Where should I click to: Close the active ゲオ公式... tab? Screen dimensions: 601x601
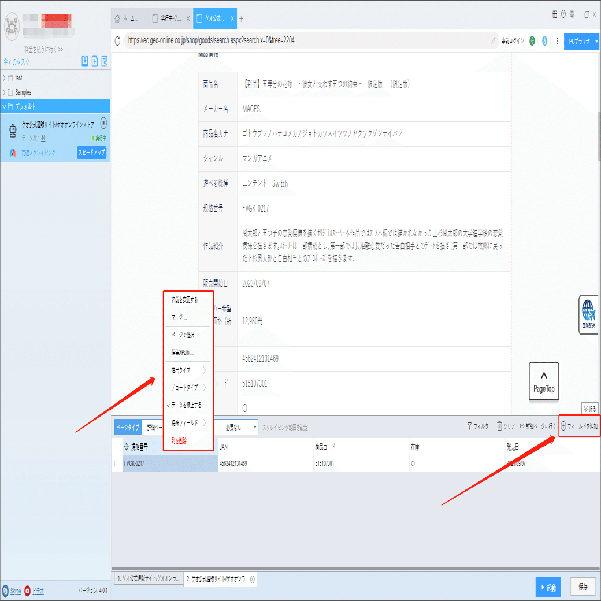(x=232, y=18)
